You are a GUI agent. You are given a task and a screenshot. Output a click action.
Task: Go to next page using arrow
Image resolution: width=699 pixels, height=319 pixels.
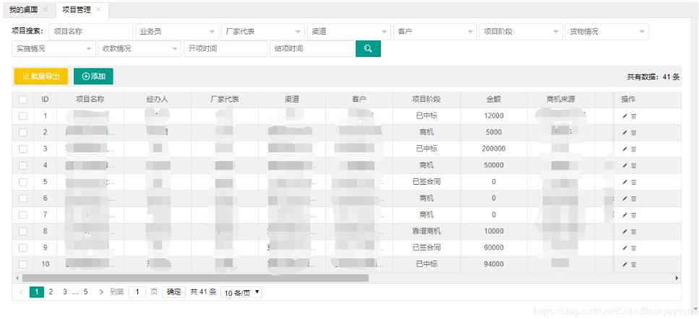100,292
